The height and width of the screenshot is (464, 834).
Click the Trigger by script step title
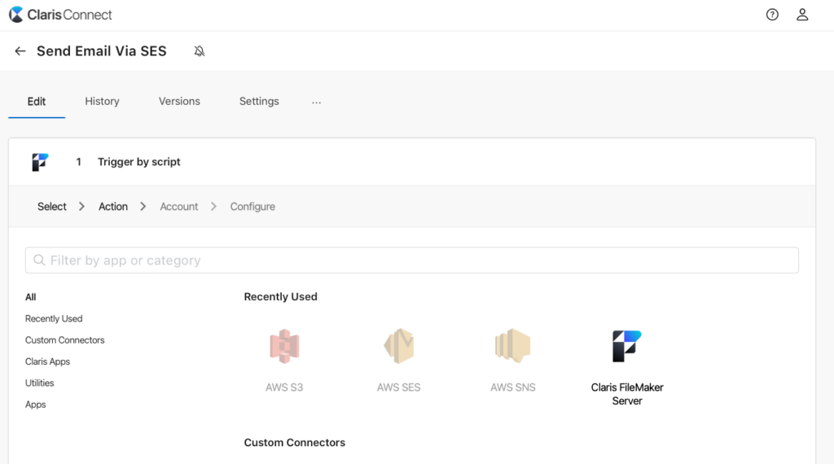pyautogui.click(x=138, y=161)
